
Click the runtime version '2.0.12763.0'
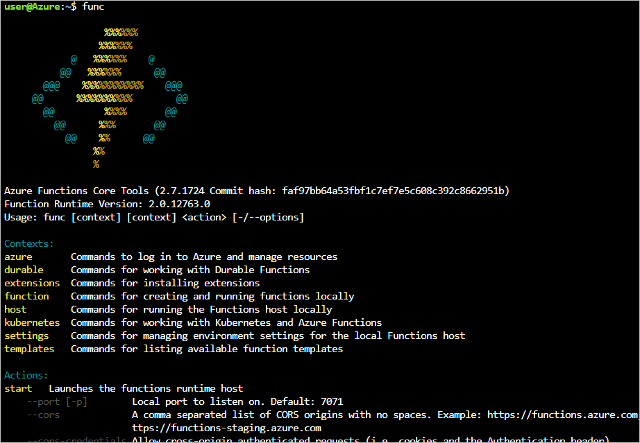(x=179, y=204)
